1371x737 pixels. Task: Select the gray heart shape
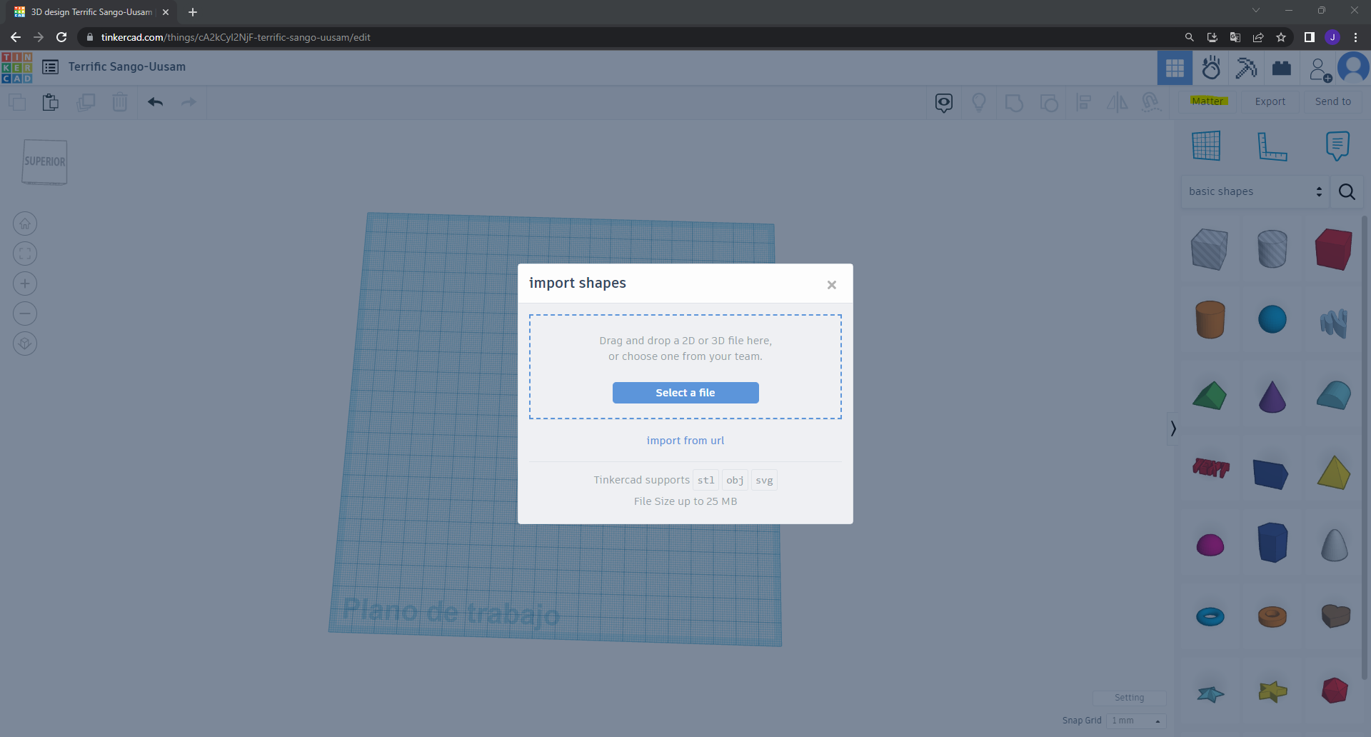point(1335,616)
